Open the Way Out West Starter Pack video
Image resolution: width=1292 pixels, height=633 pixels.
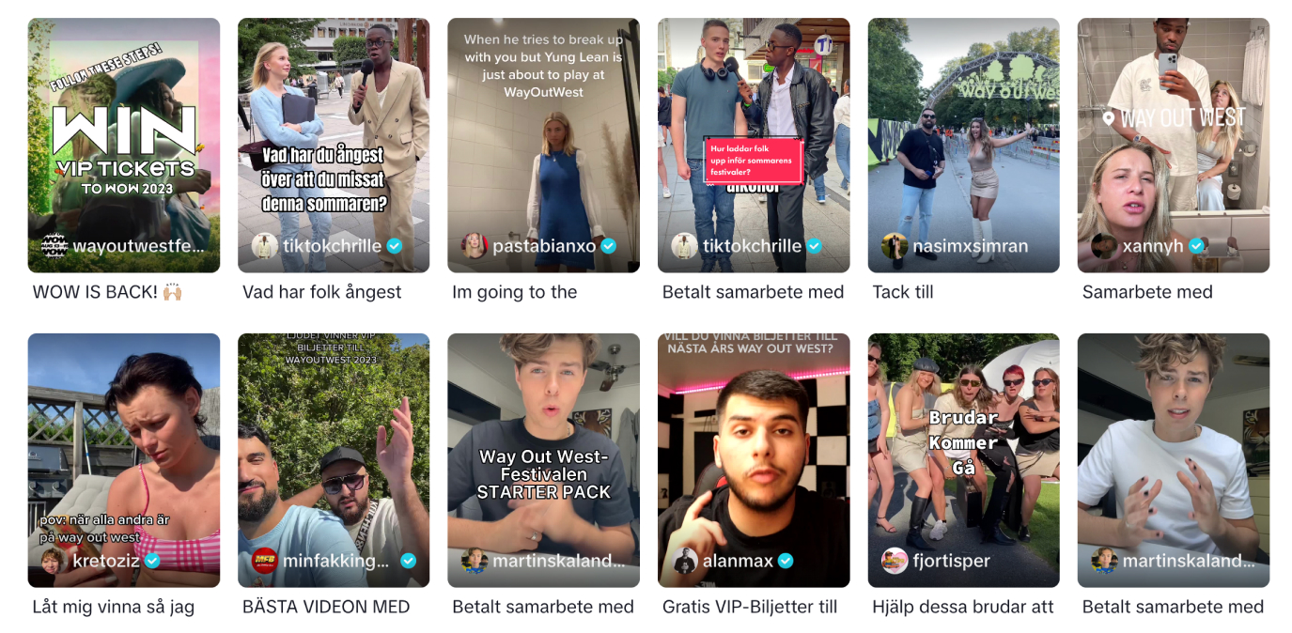[543, 460]
